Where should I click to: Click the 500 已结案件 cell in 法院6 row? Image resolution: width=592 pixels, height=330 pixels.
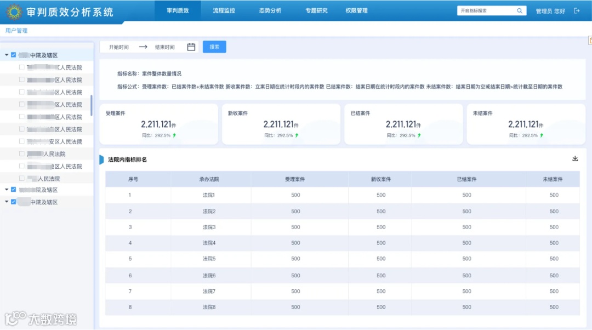[466, 276]
